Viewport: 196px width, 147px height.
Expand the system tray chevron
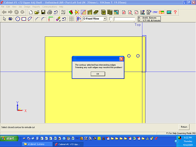point(176,141)
